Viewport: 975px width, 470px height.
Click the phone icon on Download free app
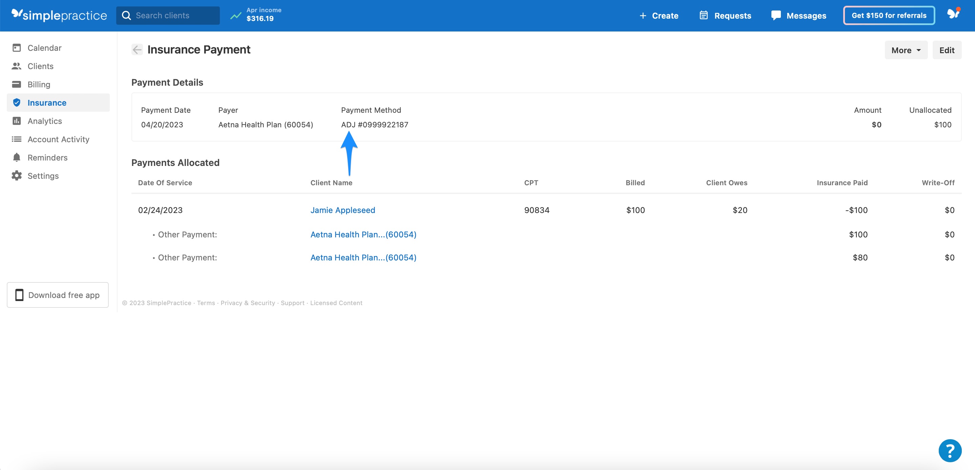coord(19,295)
